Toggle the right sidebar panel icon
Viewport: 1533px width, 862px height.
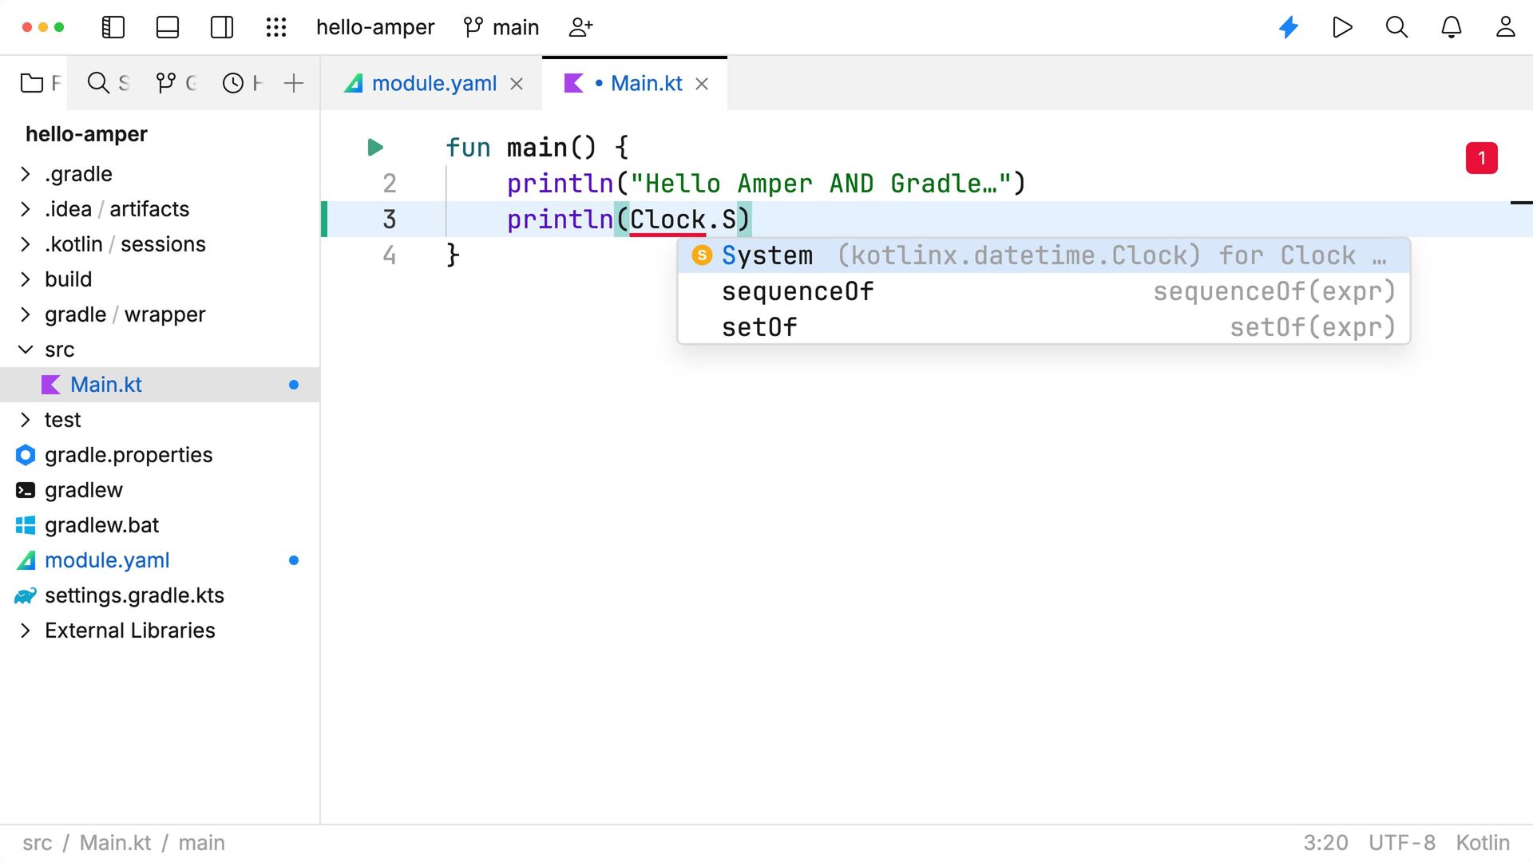click(222, 27)
